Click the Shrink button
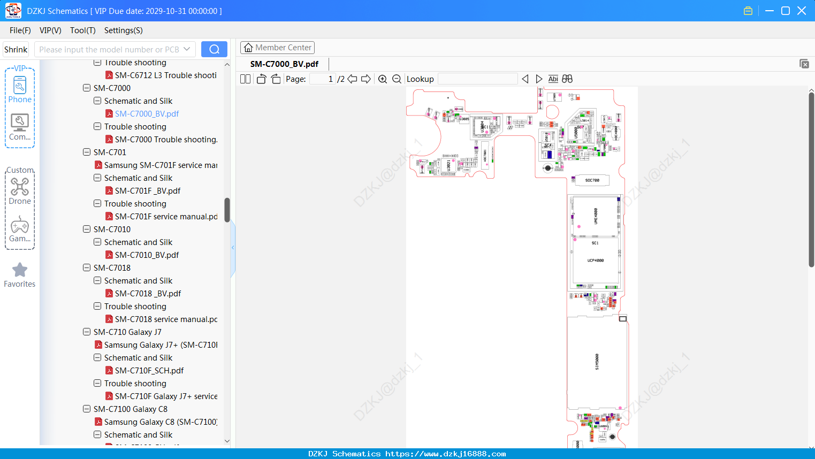The width and height of the screenshot is (815, 459). (16, 49)
